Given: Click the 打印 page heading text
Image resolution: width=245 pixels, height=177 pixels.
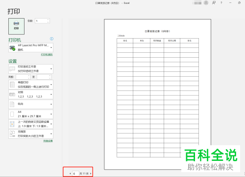Looking at the screenshot, I should pyautogui.click(x=14, y=11).
